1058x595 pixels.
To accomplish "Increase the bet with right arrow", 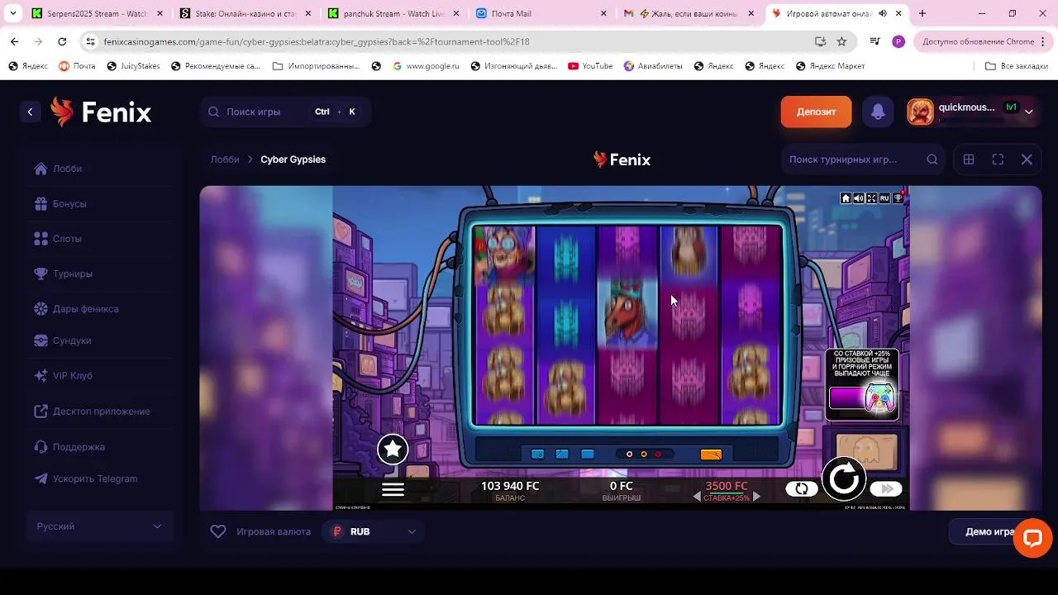I will [756, 497].
